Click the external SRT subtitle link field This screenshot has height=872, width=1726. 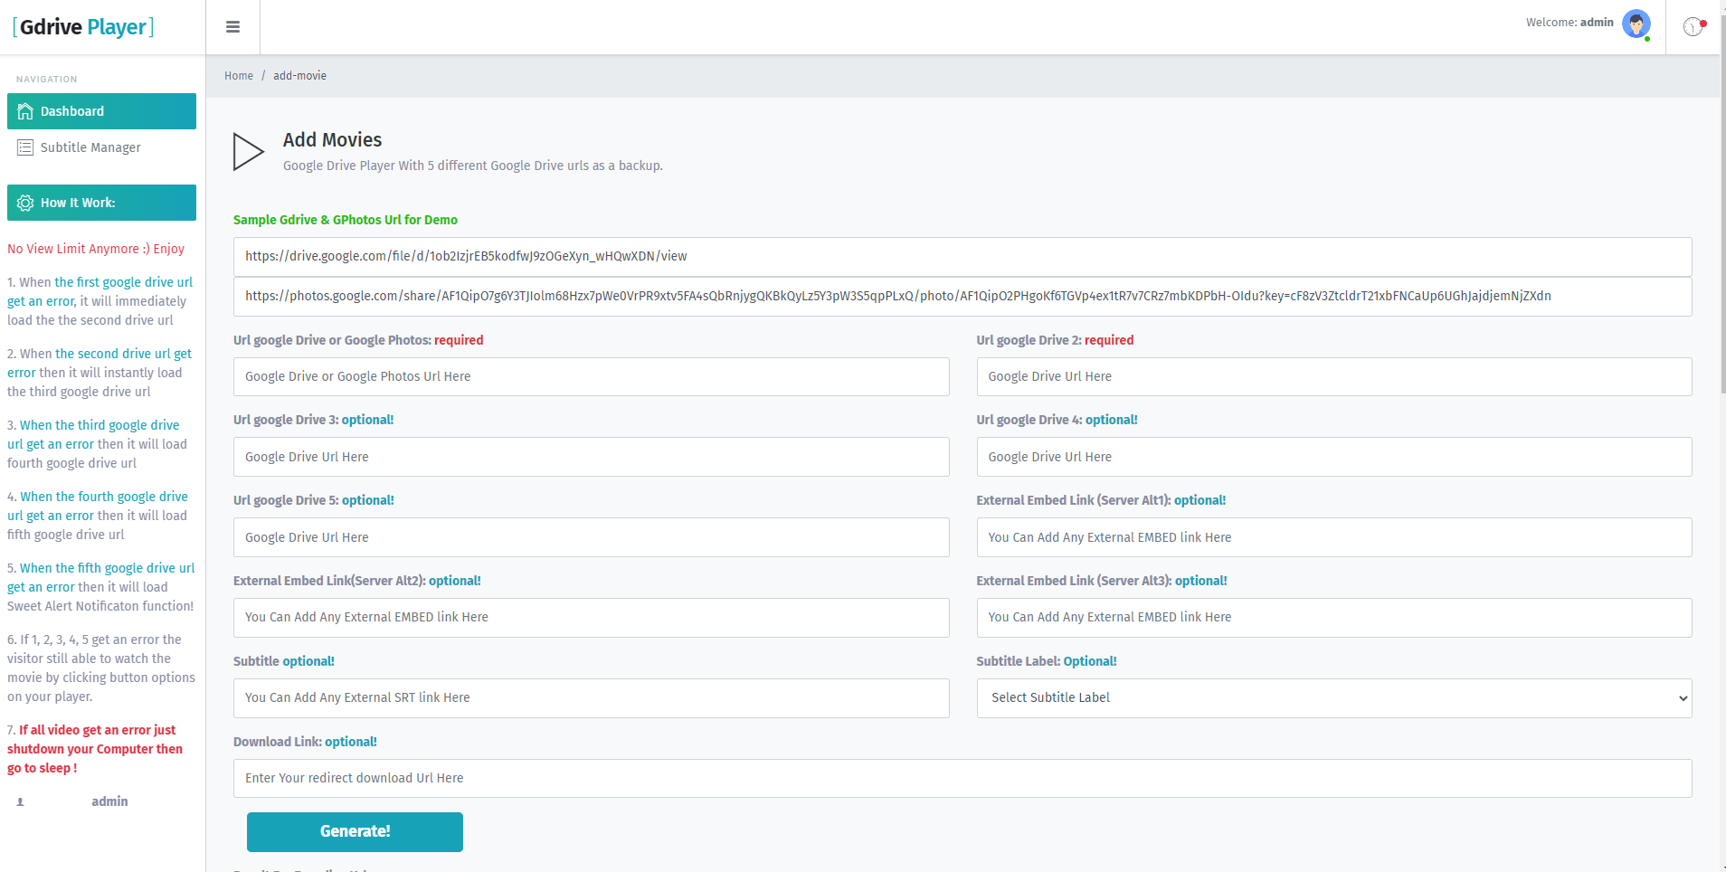591,698
